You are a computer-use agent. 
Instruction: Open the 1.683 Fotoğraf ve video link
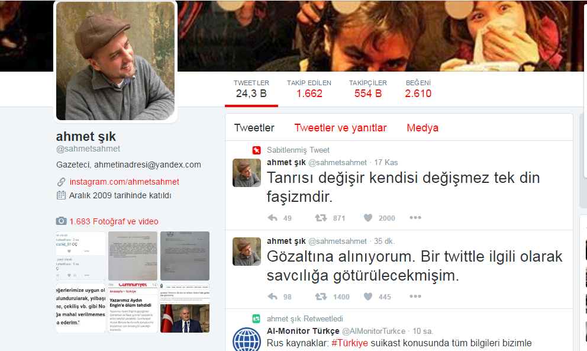click(x=114, y=221)
